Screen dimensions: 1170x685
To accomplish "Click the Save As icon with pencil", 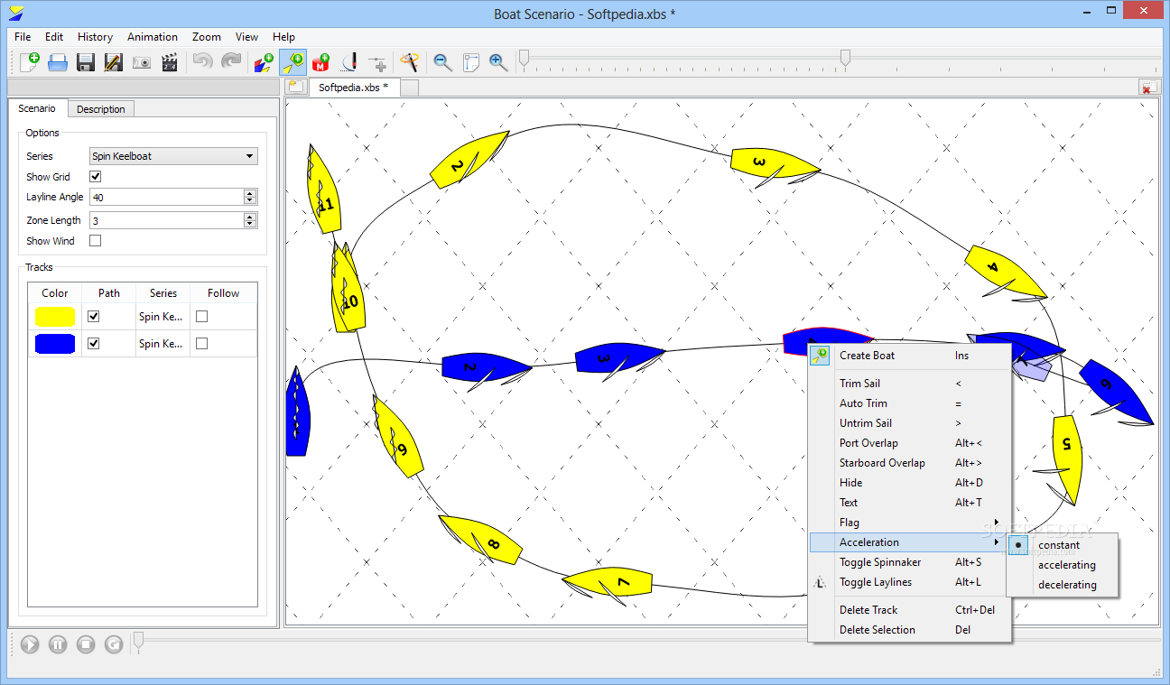I will 114,62.
